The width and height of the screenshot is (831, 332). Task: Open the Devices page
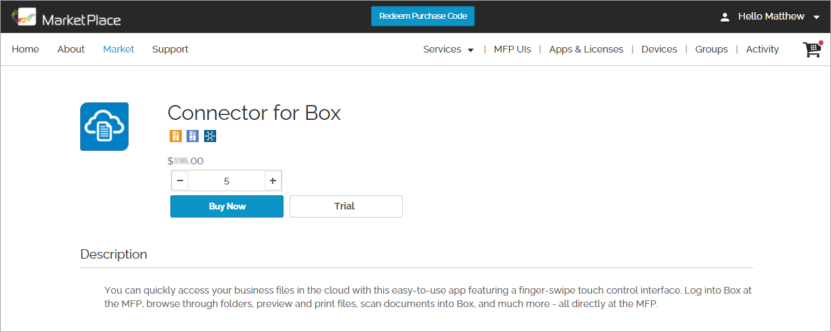coord(659,49)
